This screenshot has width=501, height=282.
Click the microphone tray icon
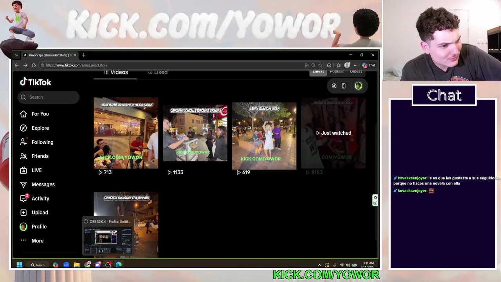coord(334,265)
